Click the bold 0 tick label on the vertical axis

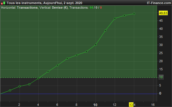tap(160, 93)
